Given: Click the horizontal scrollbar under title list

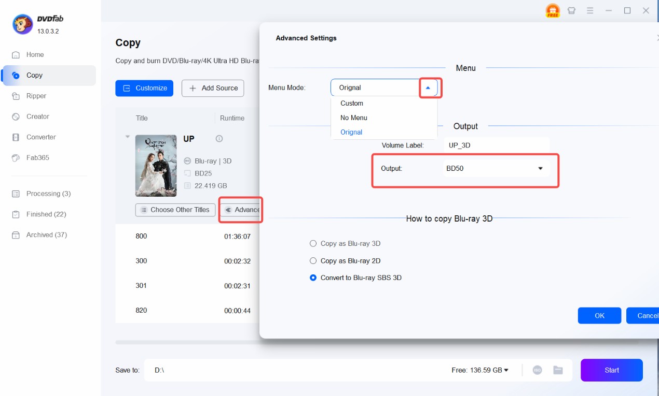Looking at the screenshot, I should coord(187,342).
